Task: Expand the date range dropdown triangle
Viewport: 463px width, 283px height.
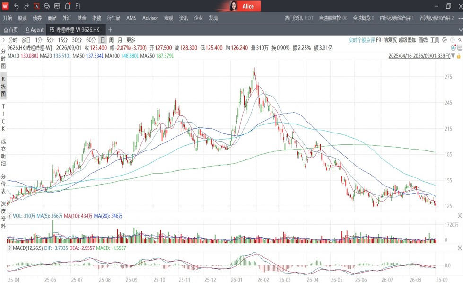Action: (453, 56)
